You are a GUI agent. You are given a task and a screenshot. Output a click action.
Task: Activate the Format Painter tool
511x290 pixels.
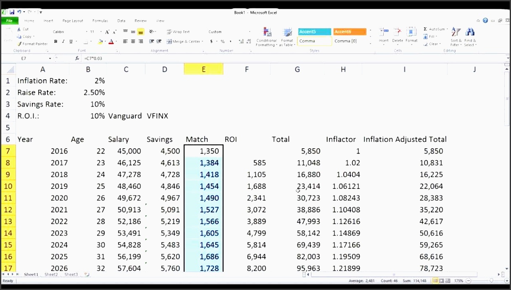[x=32, y=44]
